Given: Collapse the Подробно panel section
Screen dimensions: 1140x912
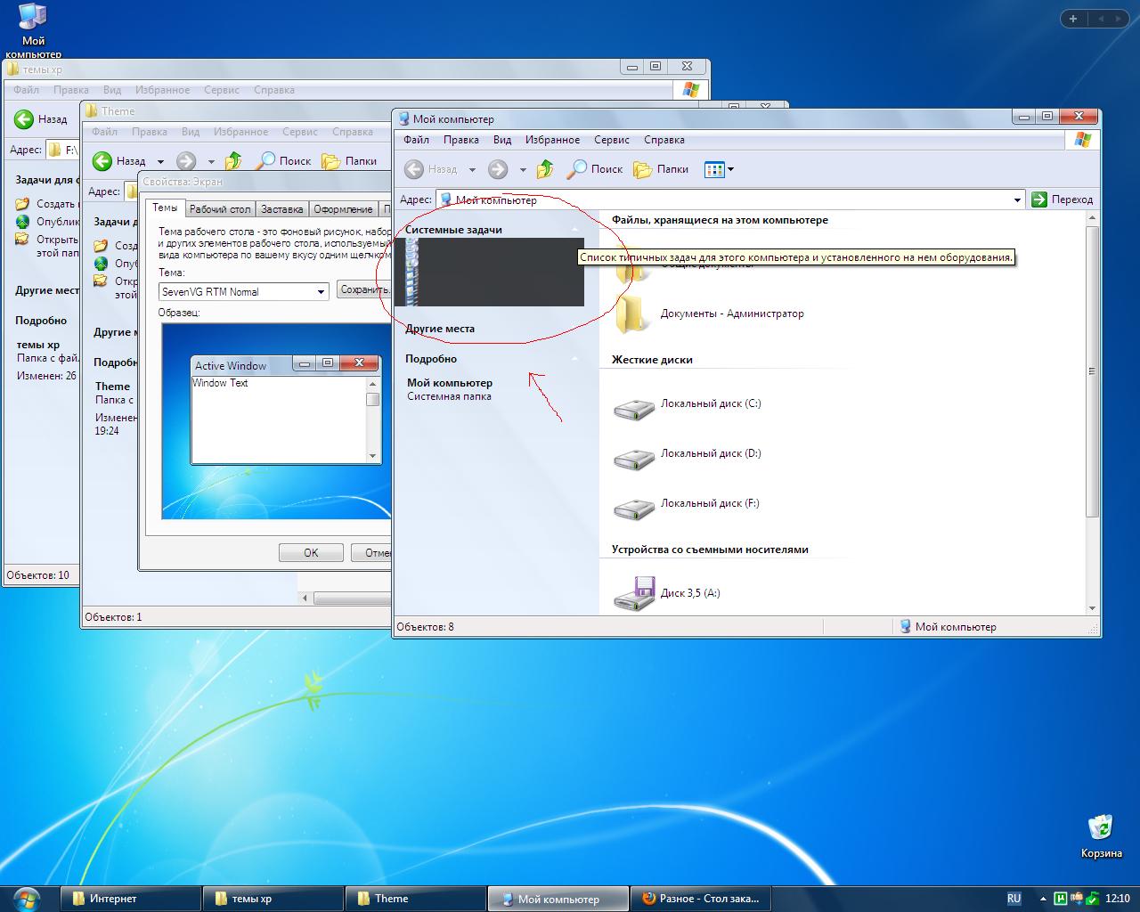Looking at the screenshot, I should 574,359.
